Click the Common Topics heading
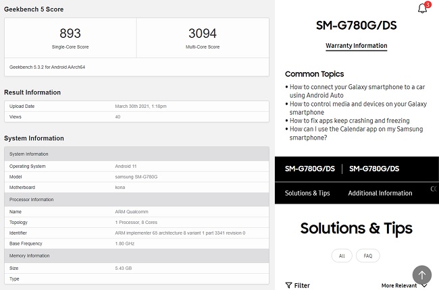Image resolution: width=439 pixels, height=290 pixels. tap(314, 74)
